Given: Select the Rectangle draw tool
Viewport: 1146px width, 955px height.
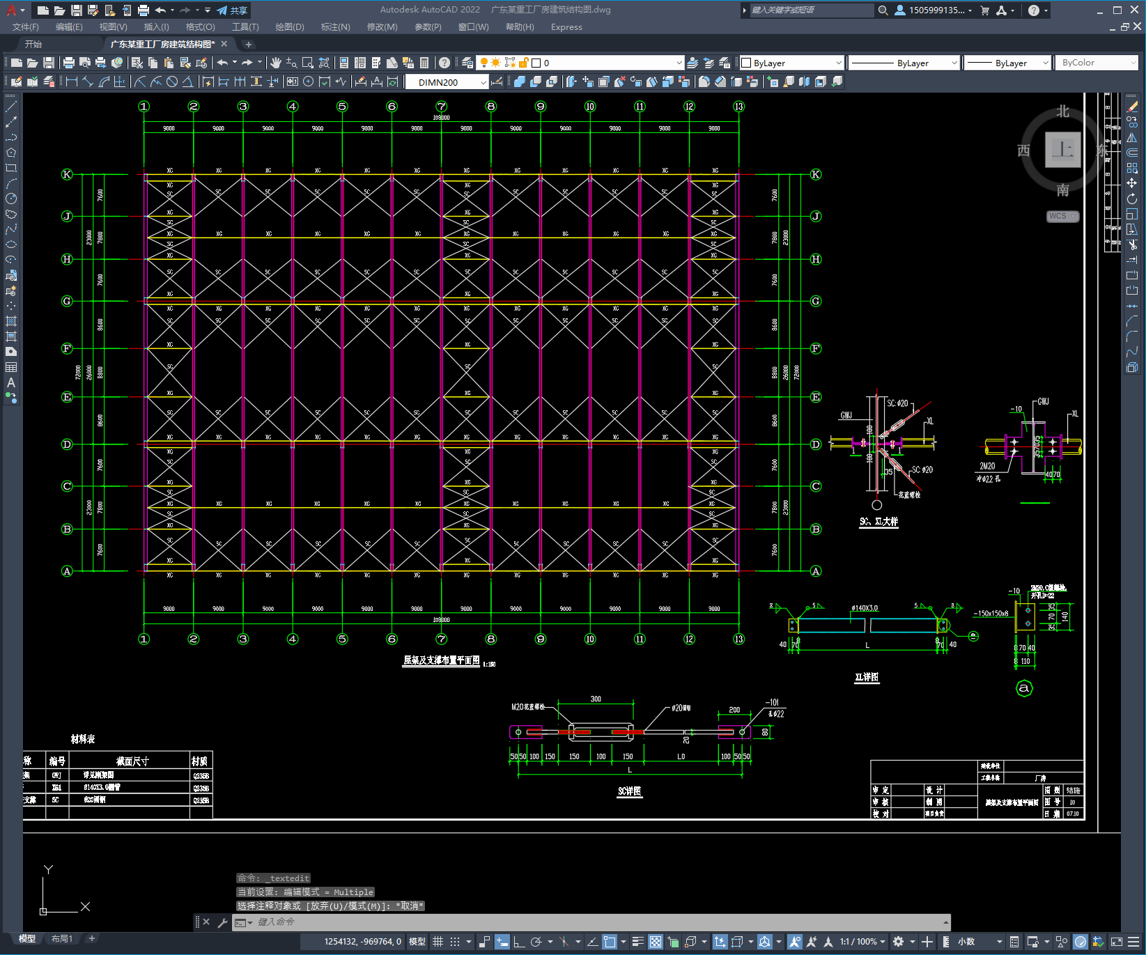Looking at the screenshot, I should pyautogui.click(x=11, y=168).
